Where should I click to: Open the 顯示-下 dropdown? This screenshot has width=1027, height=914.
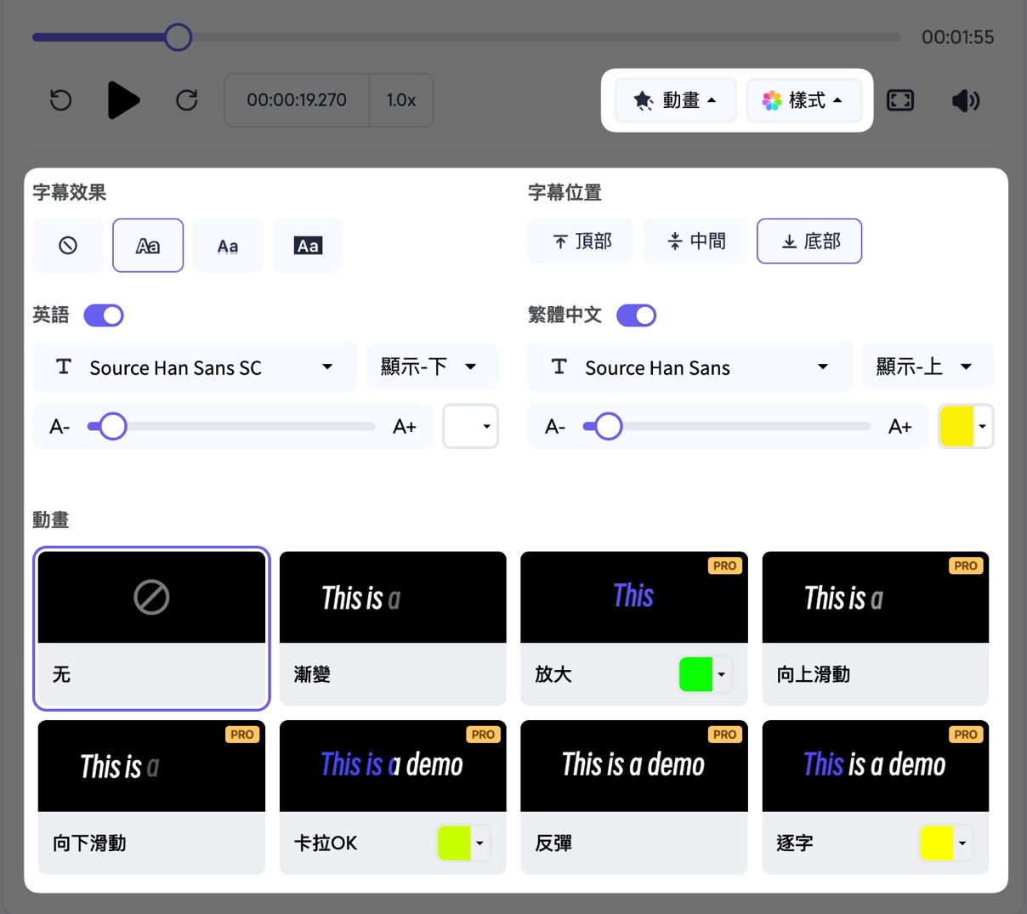(x=432, y=367)
